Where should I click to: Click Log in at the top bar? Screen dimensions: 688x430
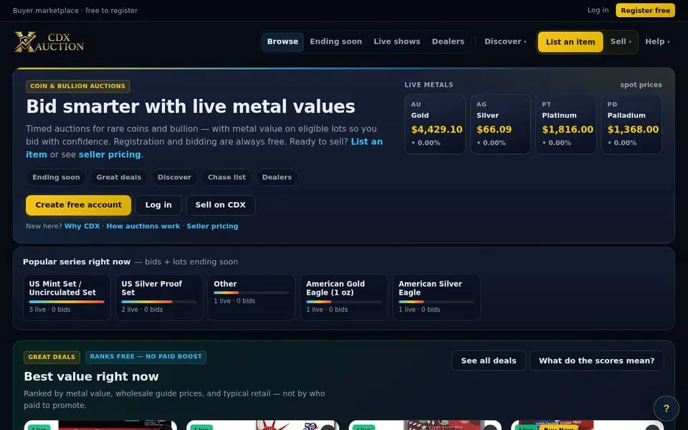pos(598,10)
